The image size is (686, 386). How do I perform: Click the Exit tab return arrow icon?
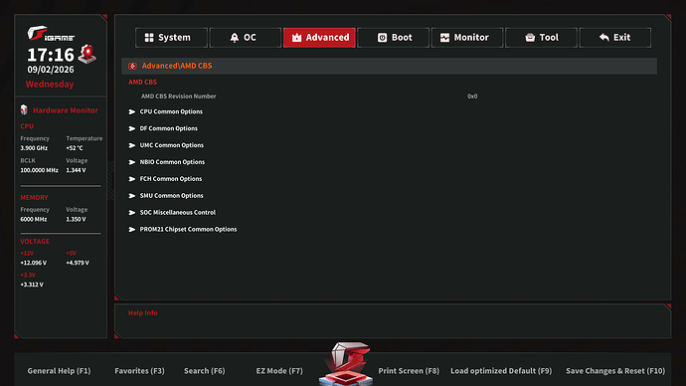604,38
